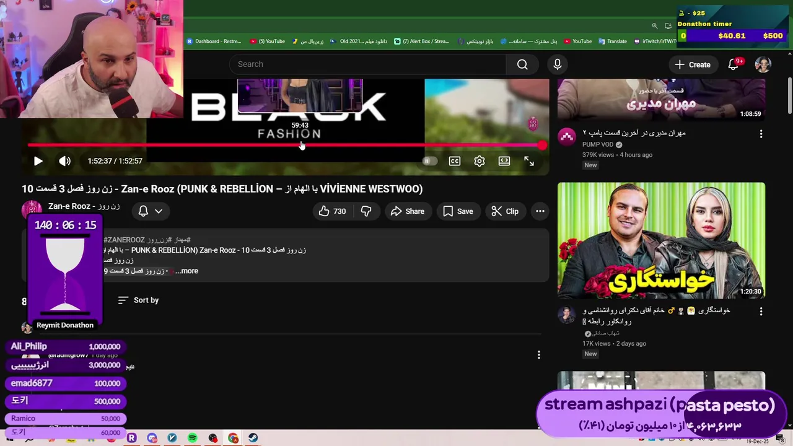
Task: Open the YouTube notifications bell
Action: (734, 64)
